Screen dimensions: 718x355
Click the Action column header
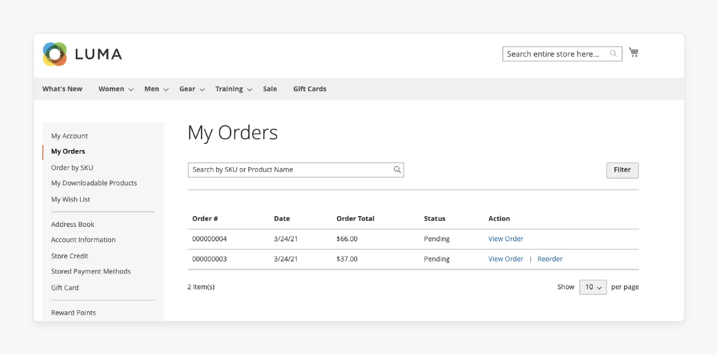499,218
